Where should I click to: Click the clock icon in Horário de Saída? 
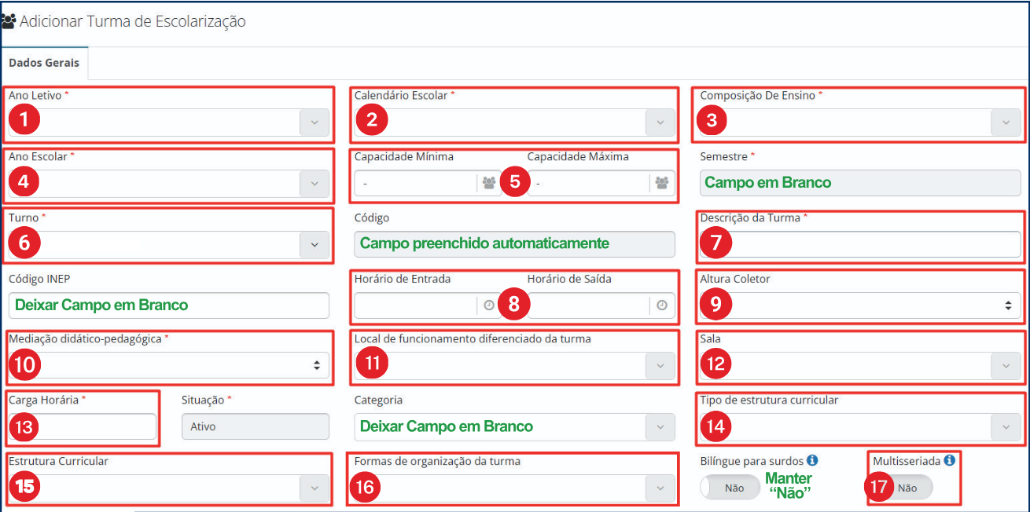661,305
